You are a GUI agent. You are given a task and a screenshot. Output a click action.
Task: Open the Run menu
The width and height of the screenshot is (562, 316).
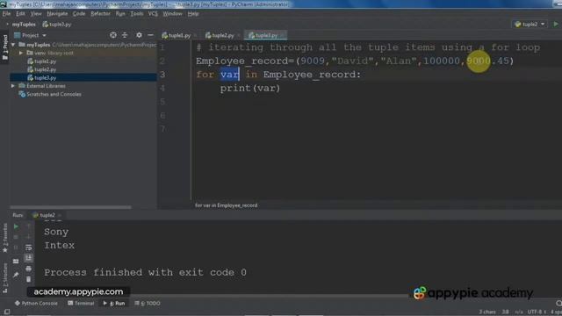(x=120, y=14)
